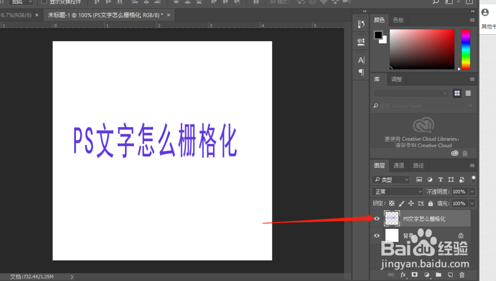496x281 pixels.
Task: Click the 不透明度 100% value field
Action: pyautogui.click(x=460, y=192)
